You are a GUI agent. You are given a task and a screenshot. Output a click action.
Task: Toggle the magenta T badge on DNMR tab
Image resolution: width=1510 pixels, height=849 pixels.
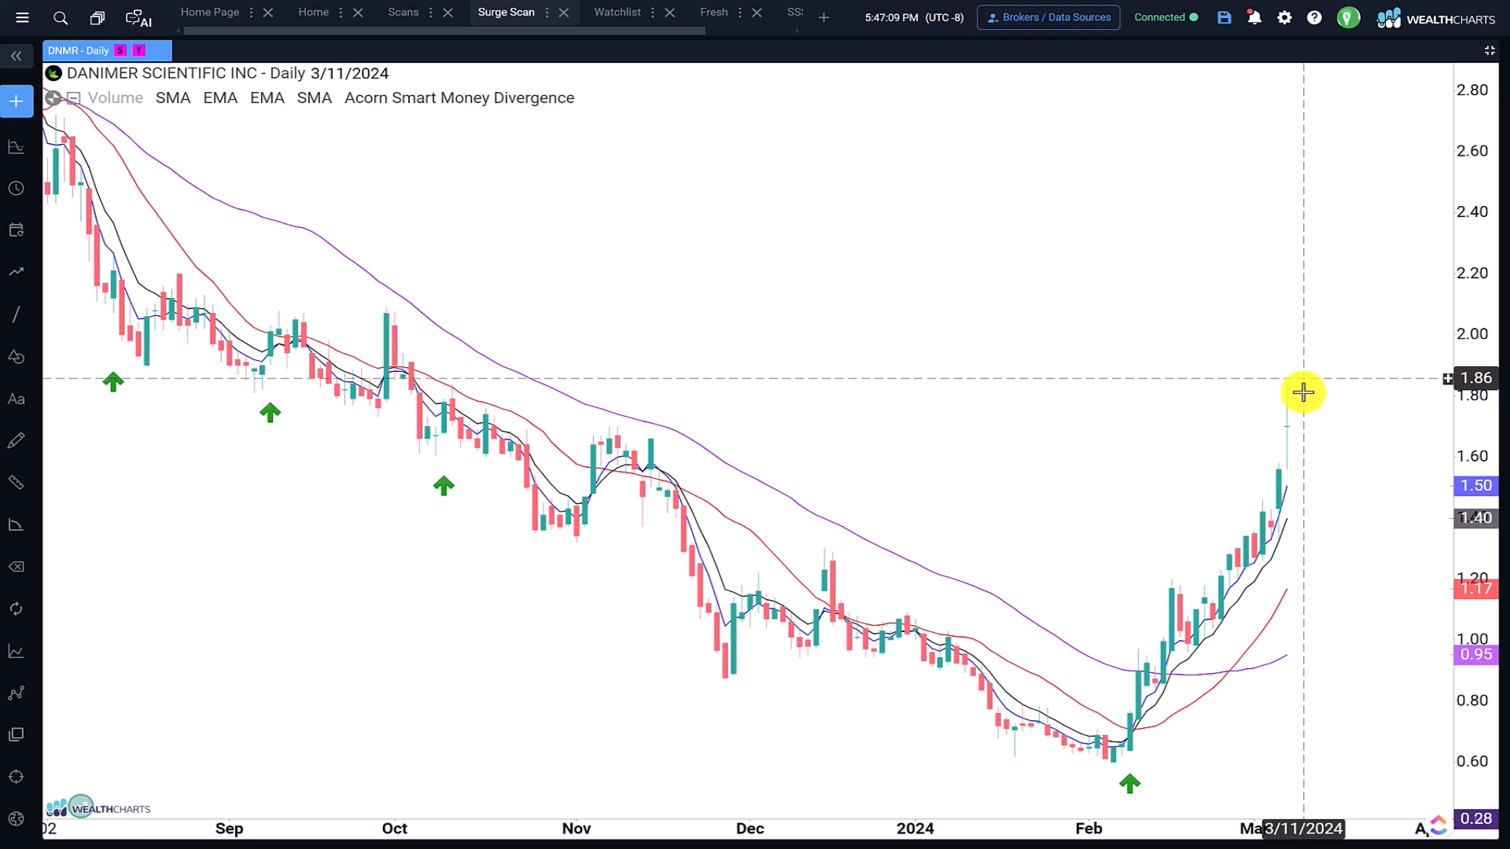tap(139, 50)
